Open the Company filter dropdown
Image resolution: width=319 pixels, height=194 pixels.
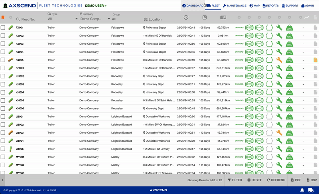pyautogui.click(x=93, y=19)
